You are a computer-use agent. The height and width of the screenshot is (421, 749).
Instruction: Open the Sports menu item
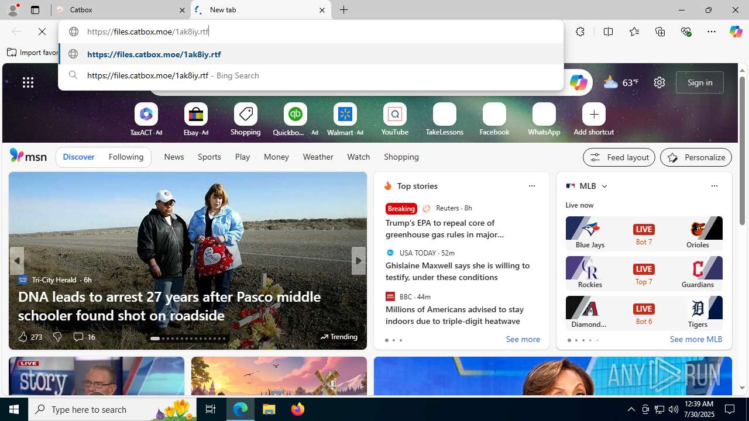click(x=209, y=157)
